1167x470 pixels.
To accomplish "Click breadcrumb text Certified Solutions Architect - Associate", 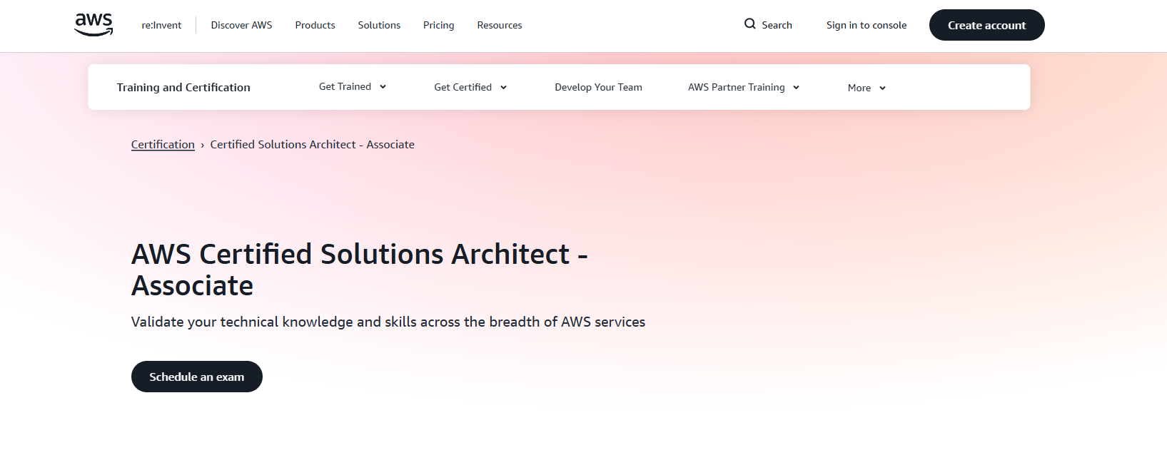I will pyautogui.click(x=312, y=144).
